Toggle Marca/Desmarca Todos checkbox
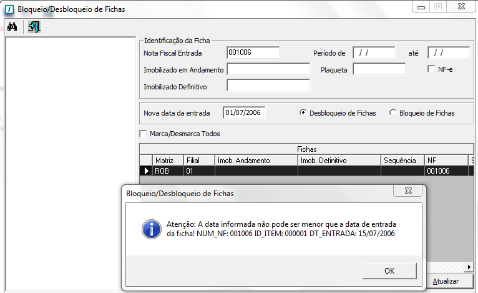The height and width of the screenshot is (293, 478). coord(143,134)
